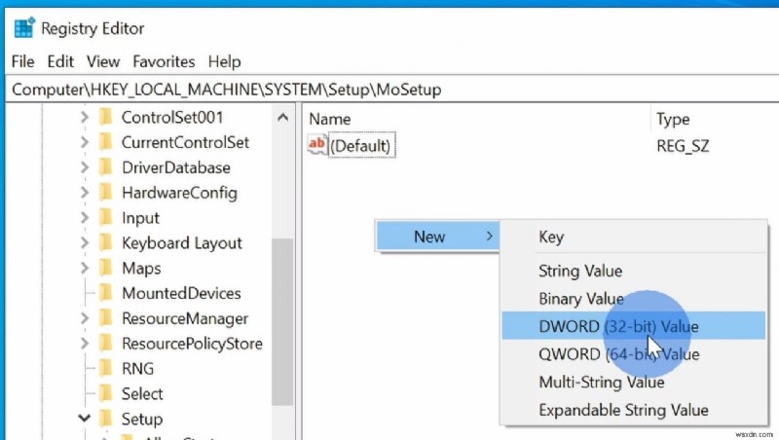Expand the Input key
This screenshot has width=779, height=440.
(85, 217)
